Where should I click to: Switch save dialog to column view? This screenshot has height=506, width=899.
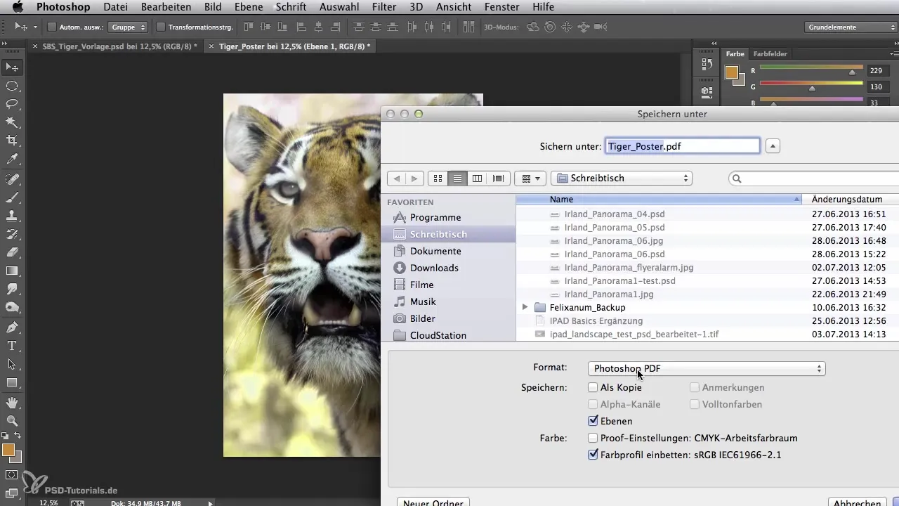coord(478,179)
